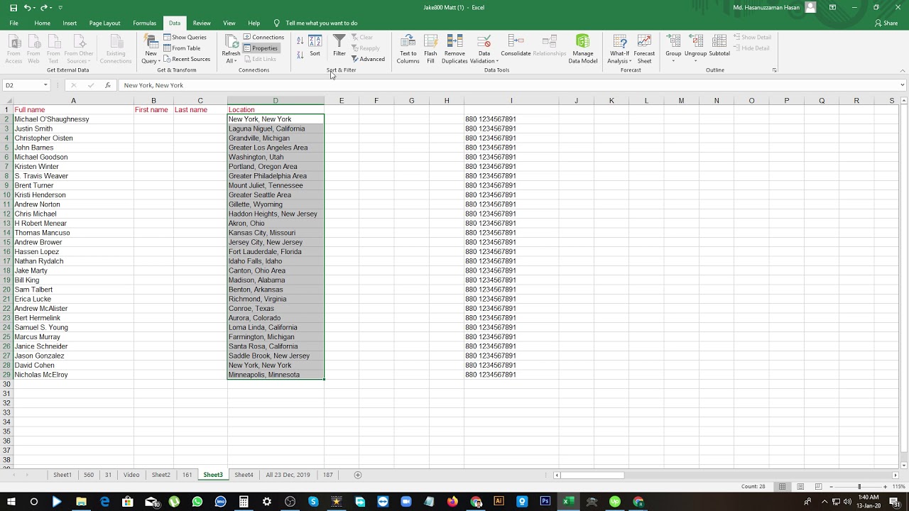The height and width of the screenshot is (511, 909).
Task: Expand the Redo dropdown arrow
Action: pyautogui.click(x=50, y=8)
